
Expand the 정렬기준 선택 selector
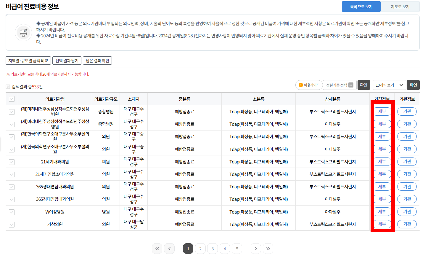tap(340, 85)
